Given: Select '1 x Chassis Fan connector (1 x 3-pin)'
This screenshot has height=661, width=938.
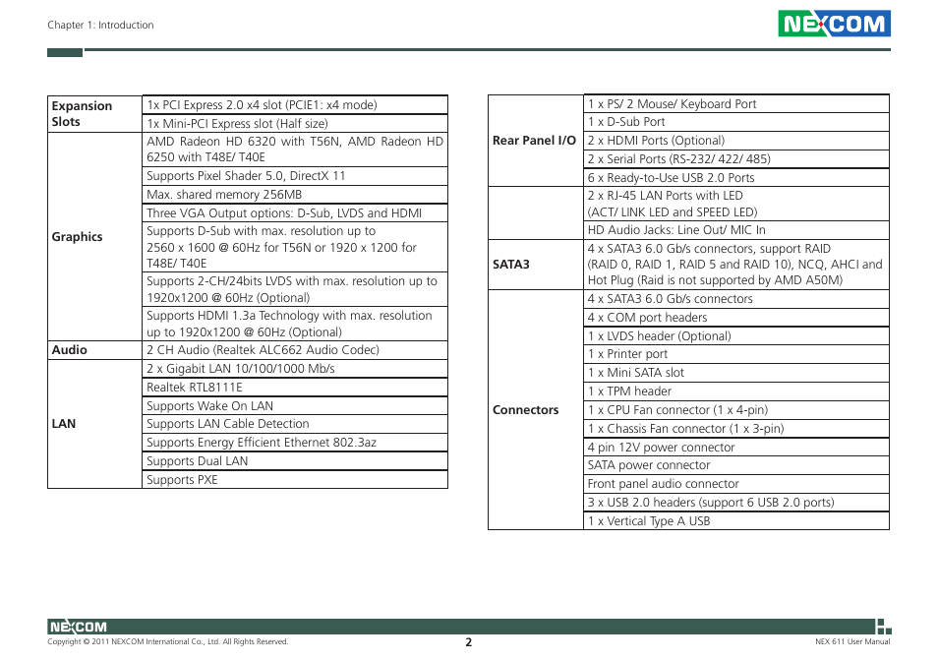Looking at the screenshot, I should (736, 428).
